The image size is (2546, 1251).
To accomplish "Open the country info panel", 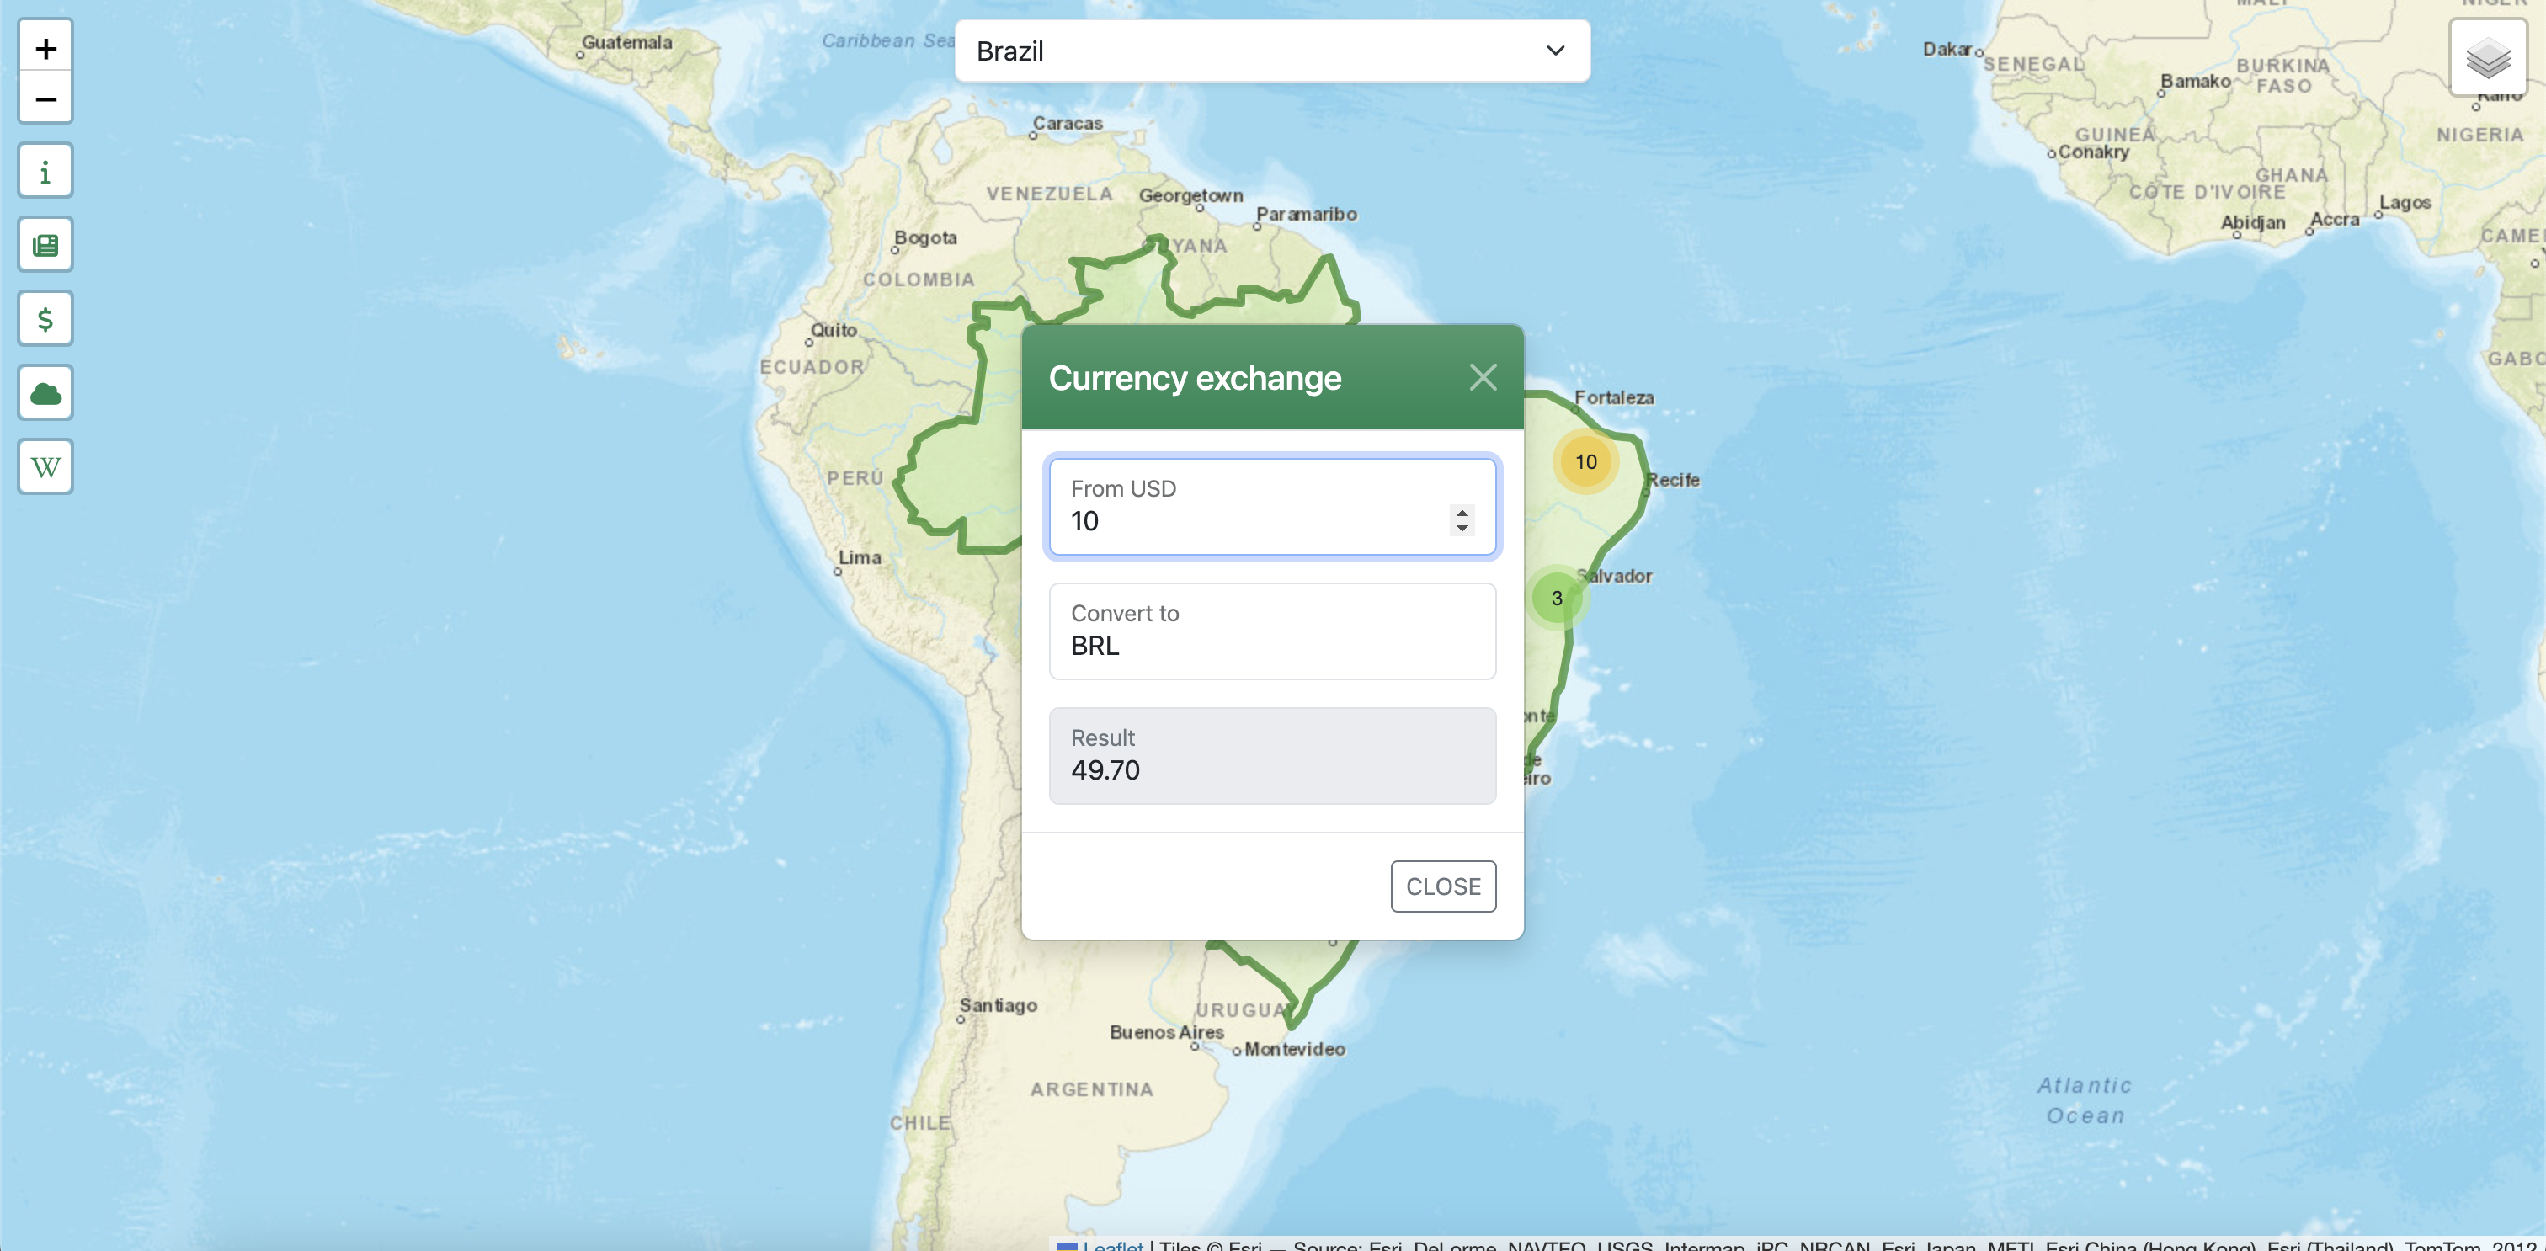I will [x=45, y=171].
